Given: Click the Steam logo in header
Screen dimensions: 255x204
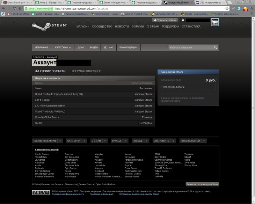Looking at the screenshot, I should coord(49,27).
